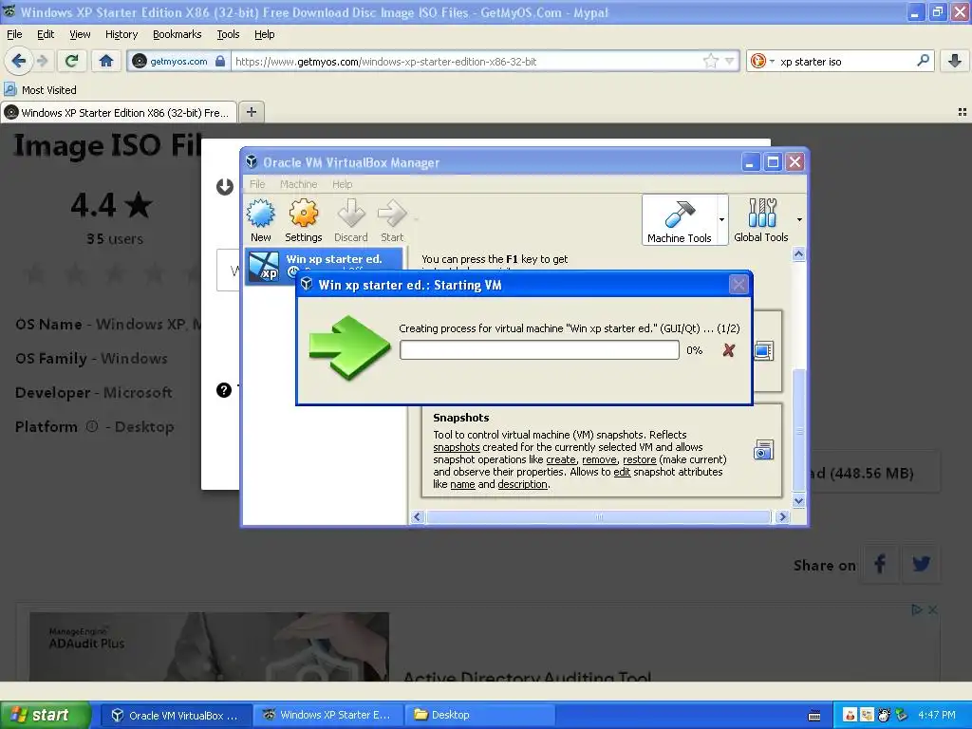Open VirtualBox Help menu

(342, 184)
